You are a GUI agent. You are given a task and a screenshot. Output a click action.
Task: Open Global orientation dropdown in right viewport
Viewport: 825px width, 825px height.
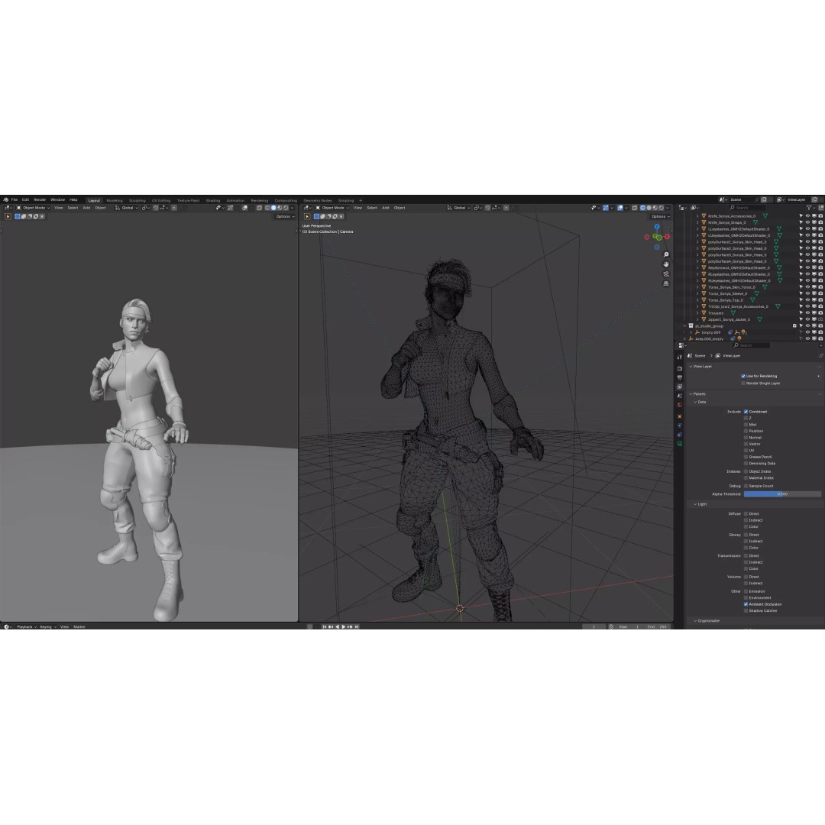coord(458,208)
